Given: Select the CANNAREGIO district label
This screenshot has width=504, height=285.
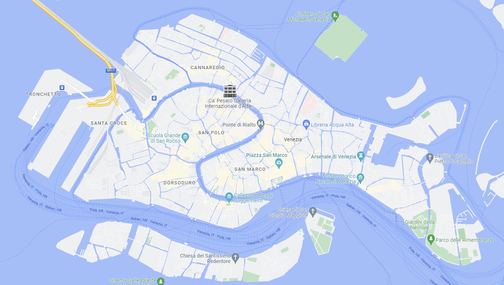Looking at the screenshot, I should coord(208,68).
